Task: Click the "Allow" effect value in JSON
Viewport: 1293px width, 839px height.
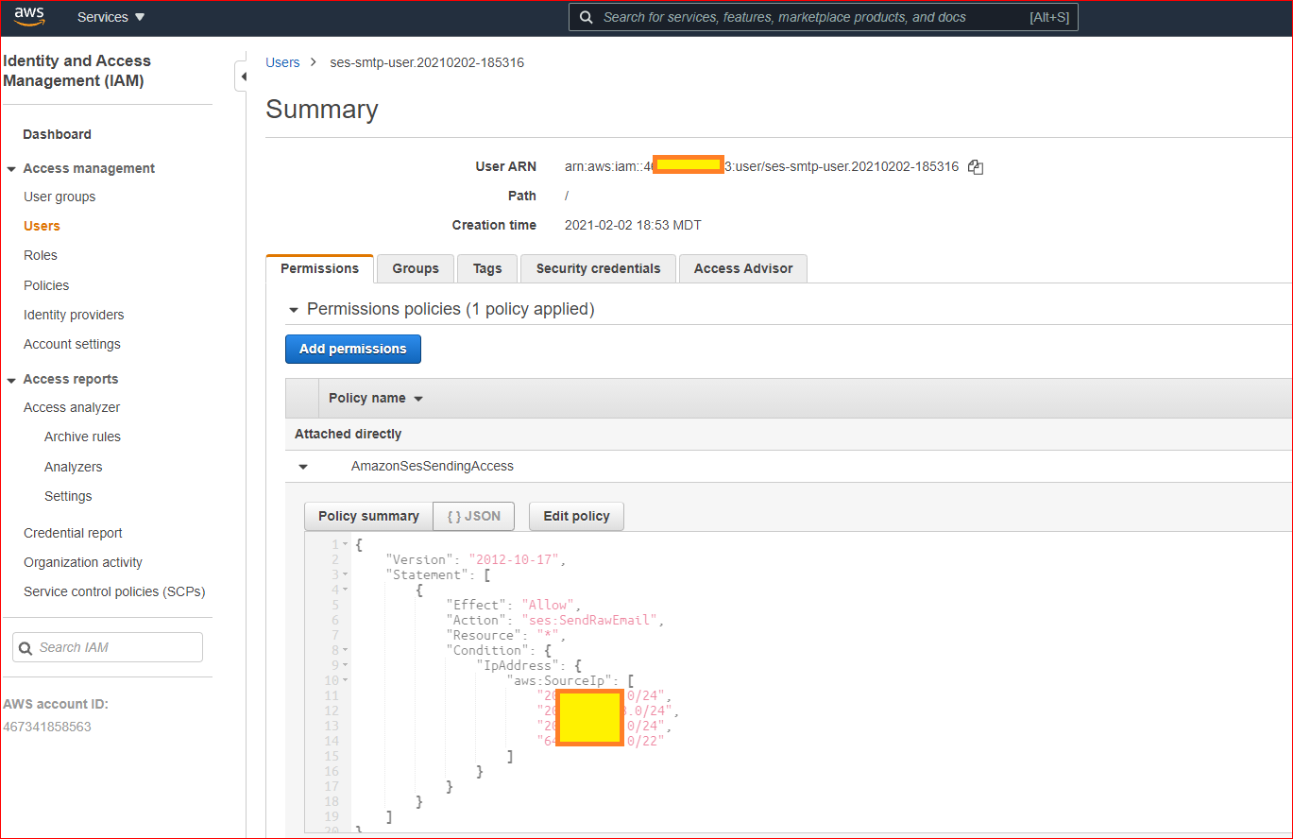Action: point(550,605)
